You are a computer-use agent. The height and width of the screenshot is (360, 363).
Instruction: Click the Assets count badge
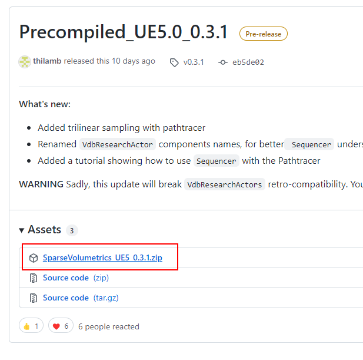tap(71, 230)
